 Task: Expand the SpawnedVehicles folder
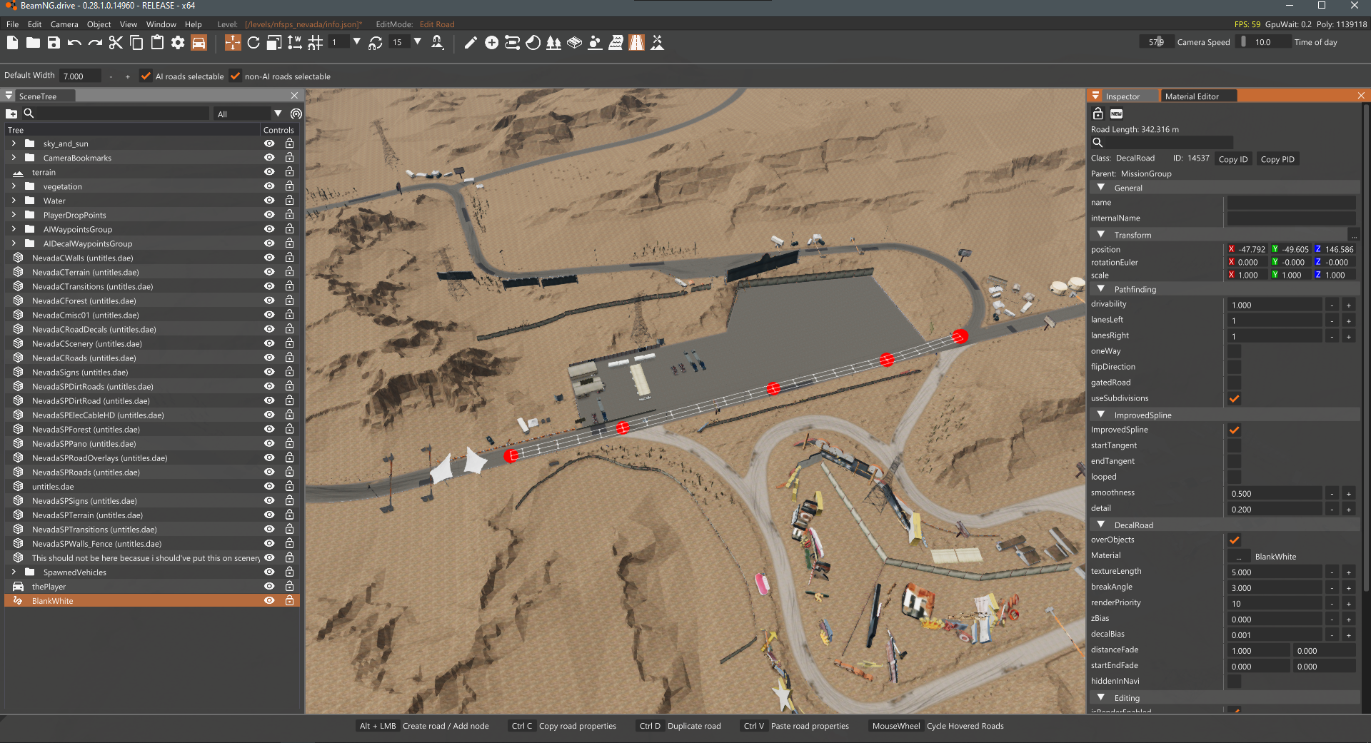pyautogui.click(x=14, y=572)
